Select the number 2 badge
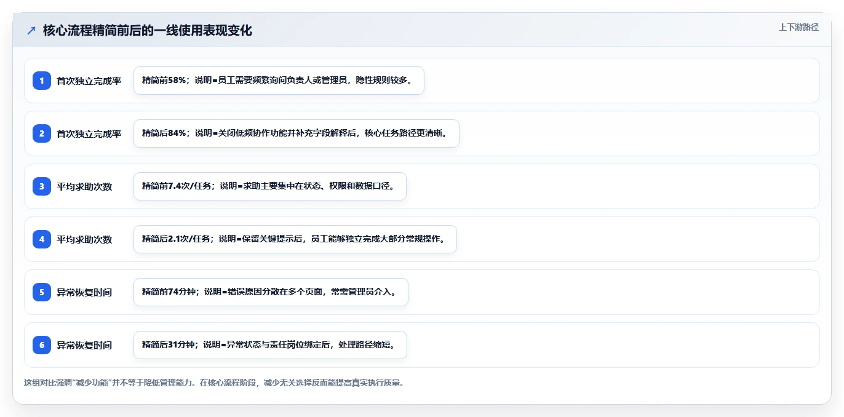This screenshot has height=417, width=844. coord(42,133)
